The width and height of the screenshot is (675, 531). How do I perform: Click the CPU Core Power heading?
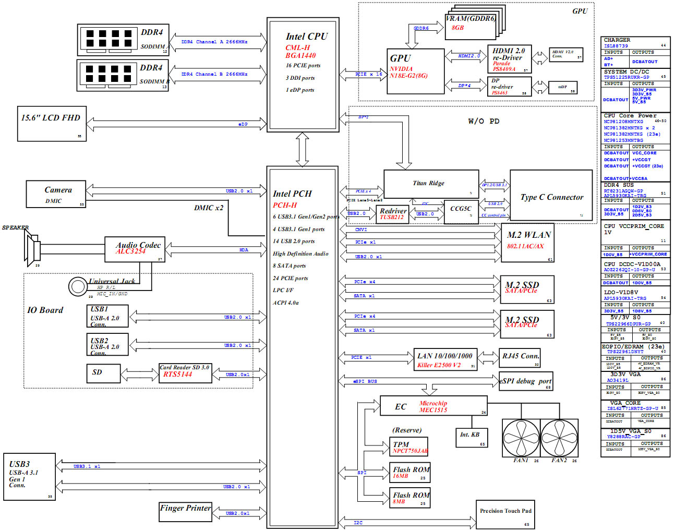(630, 115)
